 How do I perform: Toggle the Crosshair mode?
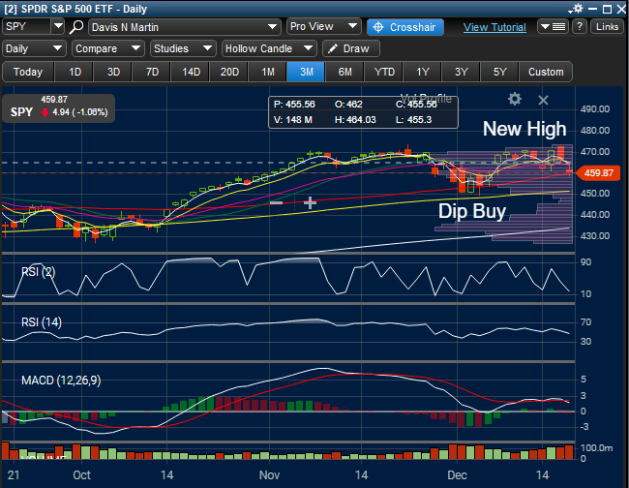[405, 27]
